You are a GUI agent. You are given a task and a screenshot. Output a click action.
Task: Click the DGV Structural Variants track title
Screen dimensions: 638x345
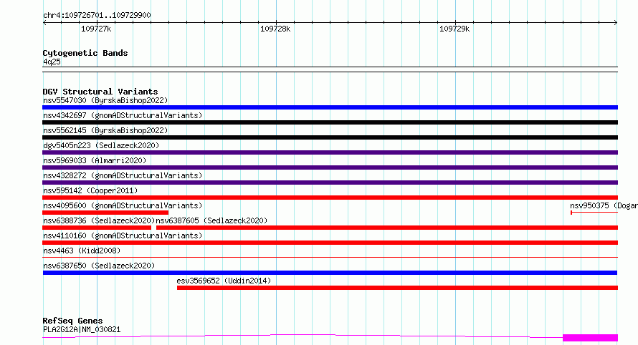click(x=100, y=92)
